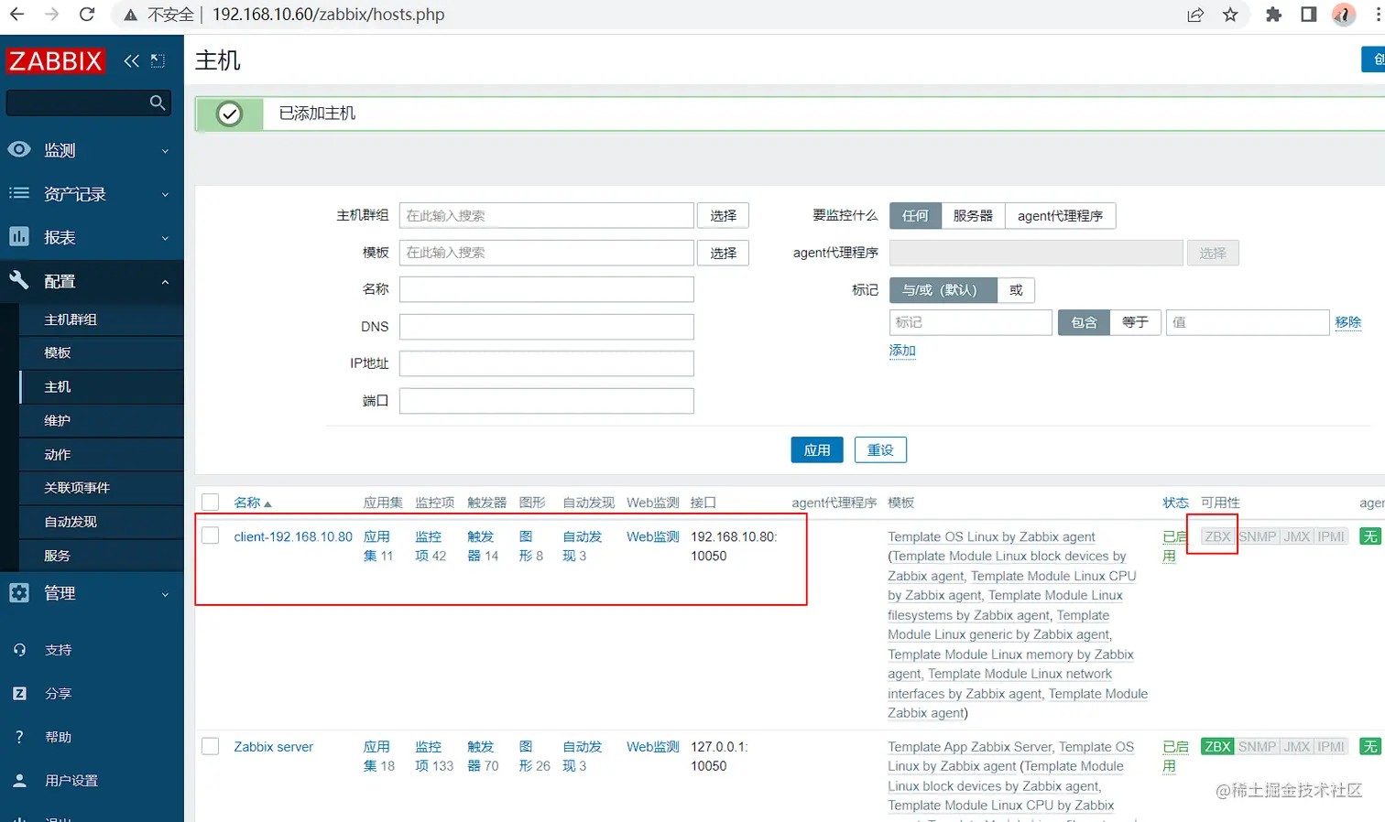Click the 管理 gear icon
This screenshot has width=1385, height=822.
tap(19, 592)
